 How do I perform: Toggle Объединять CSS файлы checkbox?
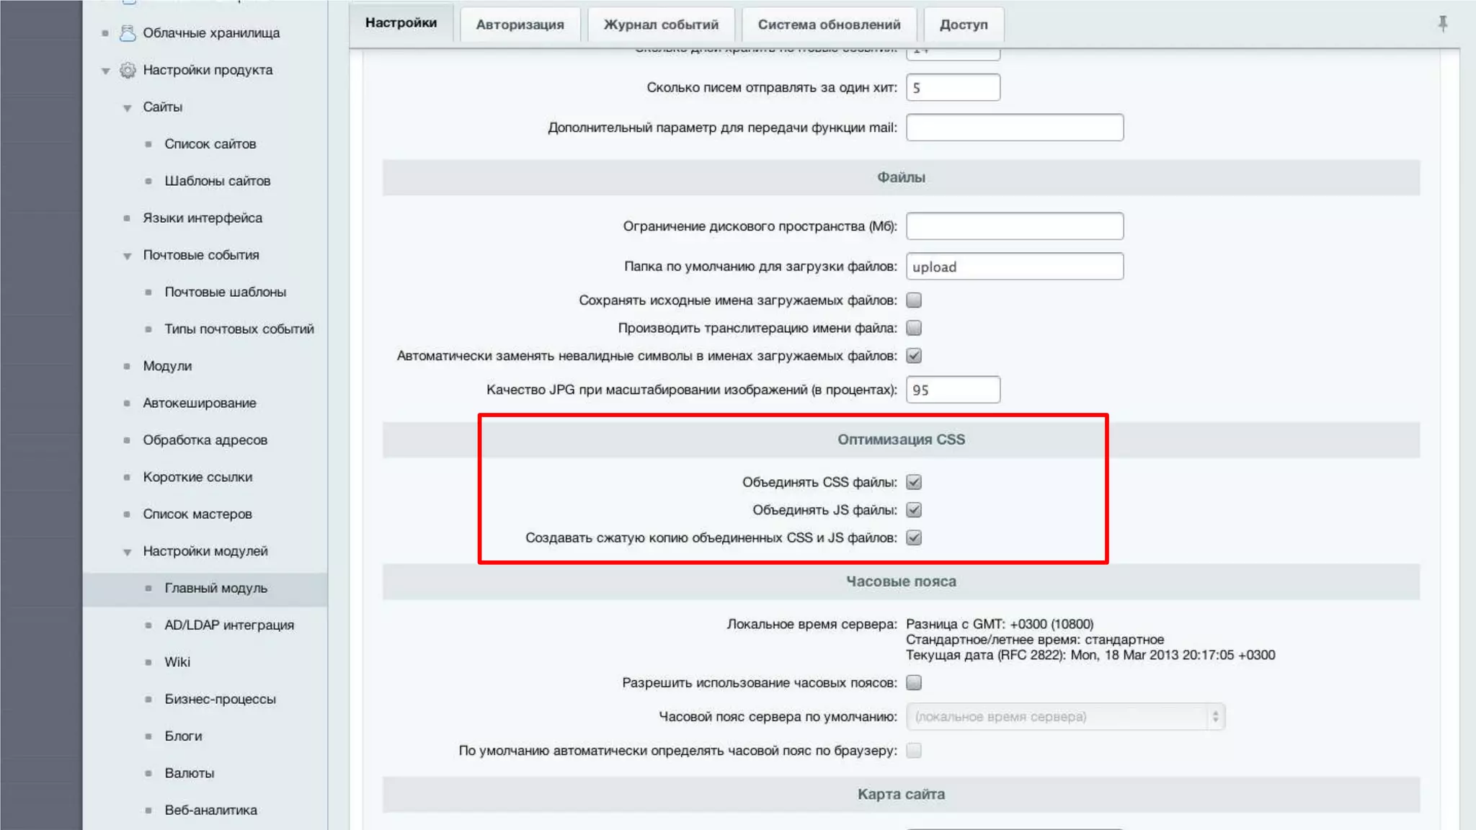[914, 482]
